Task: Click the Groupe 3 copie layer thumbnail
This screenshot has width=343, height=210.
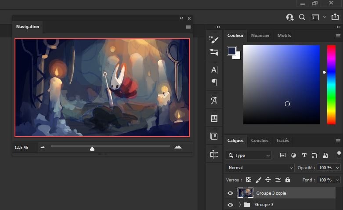Action: point(245,193)
